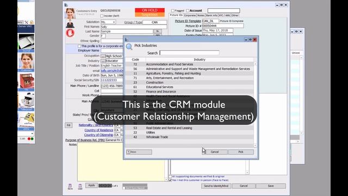The width and height of the screenshot is (348, 196).
Task: Open the cash register Tills module icon
Action: 26,82
